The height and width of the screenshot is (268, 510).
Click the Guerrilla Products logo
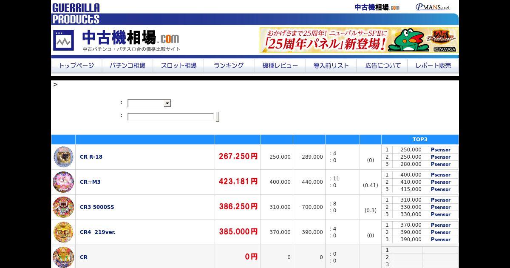[x=76, y=13]
